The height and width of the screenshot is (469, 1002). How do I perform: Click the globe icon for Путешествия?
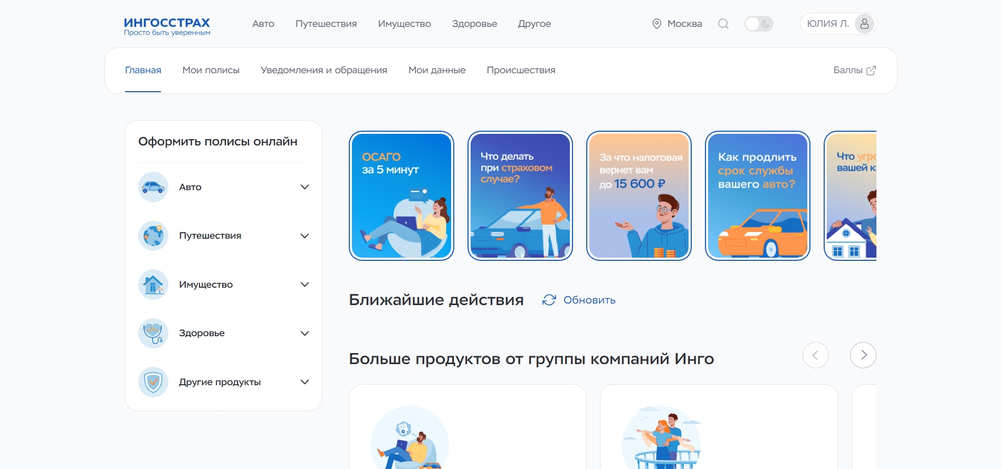(x=153, y=236)
